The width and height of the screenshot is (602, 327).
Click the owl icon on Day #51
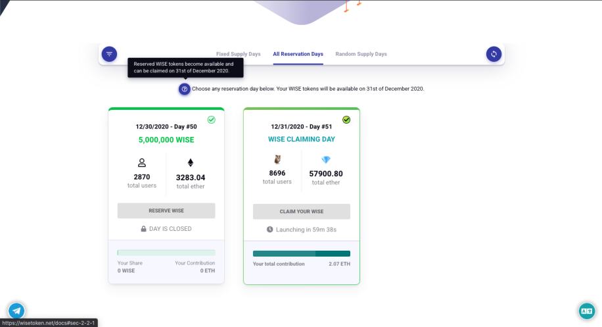coord(277,159)
